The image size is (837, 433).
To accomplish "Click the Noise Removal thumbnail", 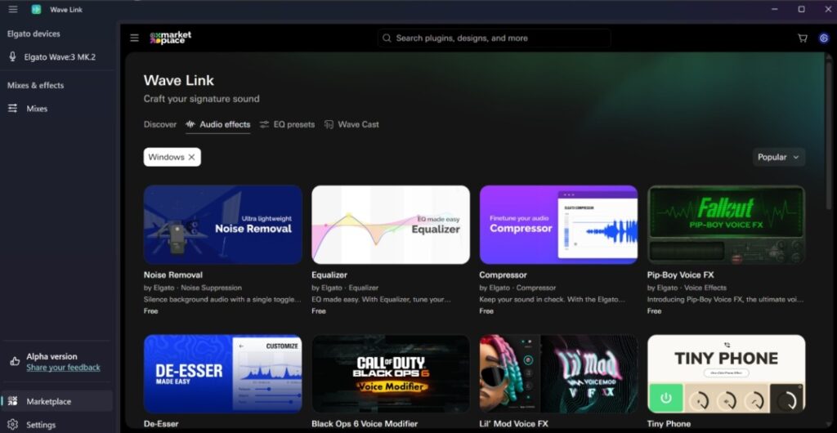I will tap(222, 225).
